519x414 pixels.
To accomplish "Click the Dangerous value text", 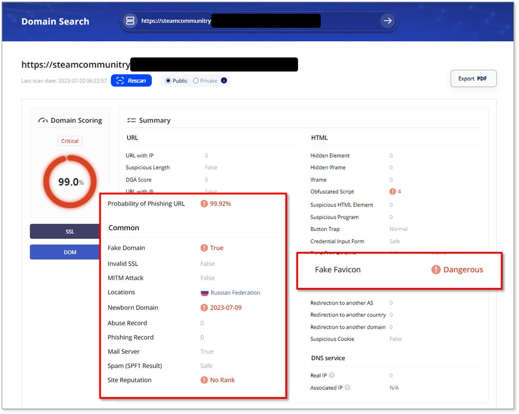I will pos(463,270).
